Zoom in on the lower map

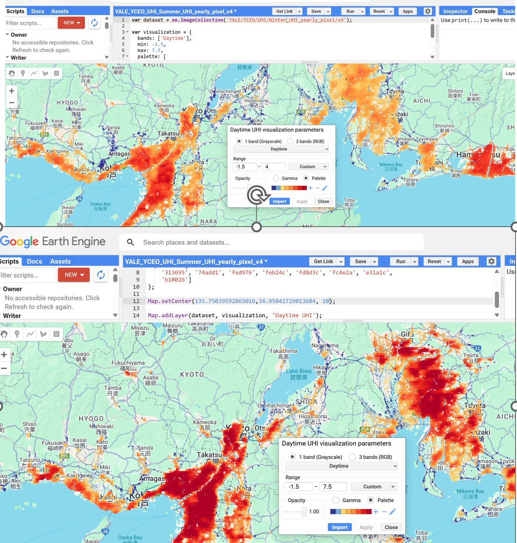click(4, 355)
